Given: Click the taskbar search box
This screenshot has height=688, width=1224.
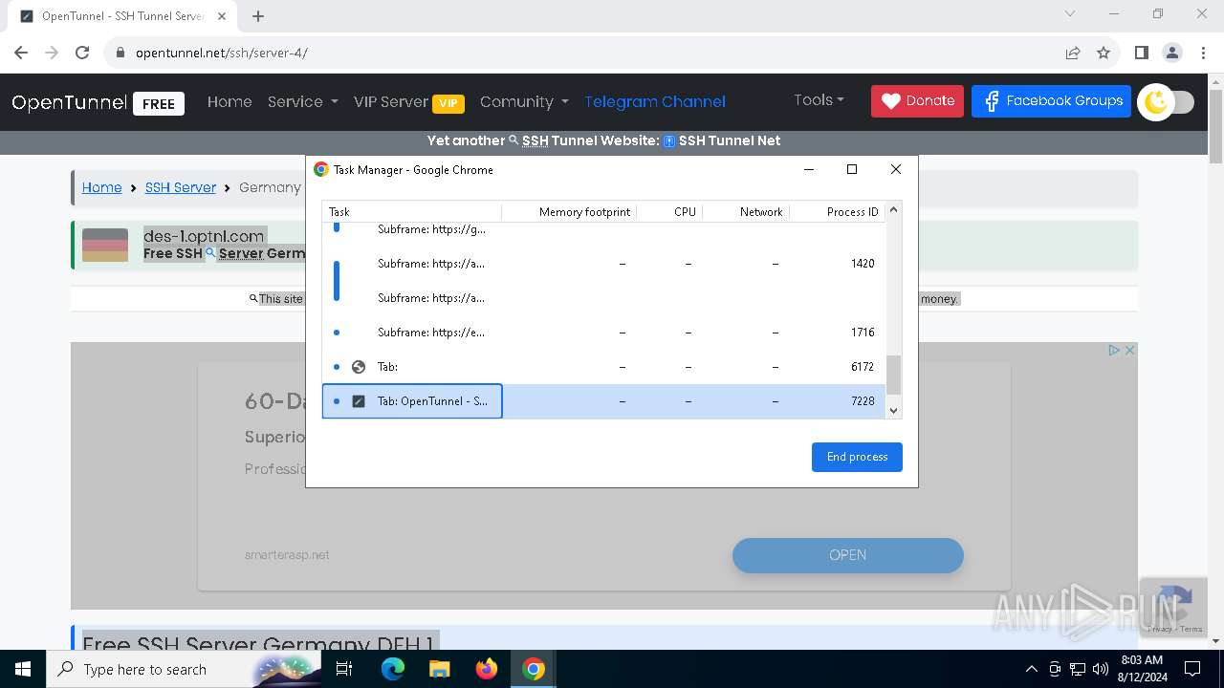Looking at the screenshot, I should click(182, 669).
